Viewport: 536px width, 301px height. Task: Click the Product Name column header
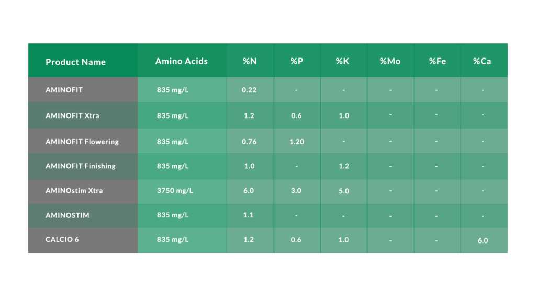pyautogui.click(x=75, y=62)
